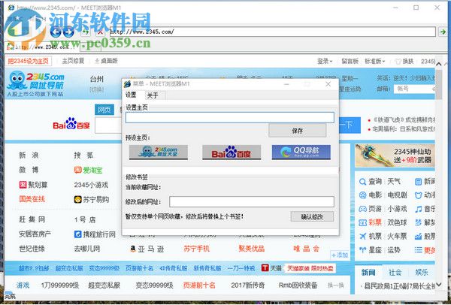Click the browser back arrow button
The height and width of the screenshot is (305, 451).
tap(55, 32)
